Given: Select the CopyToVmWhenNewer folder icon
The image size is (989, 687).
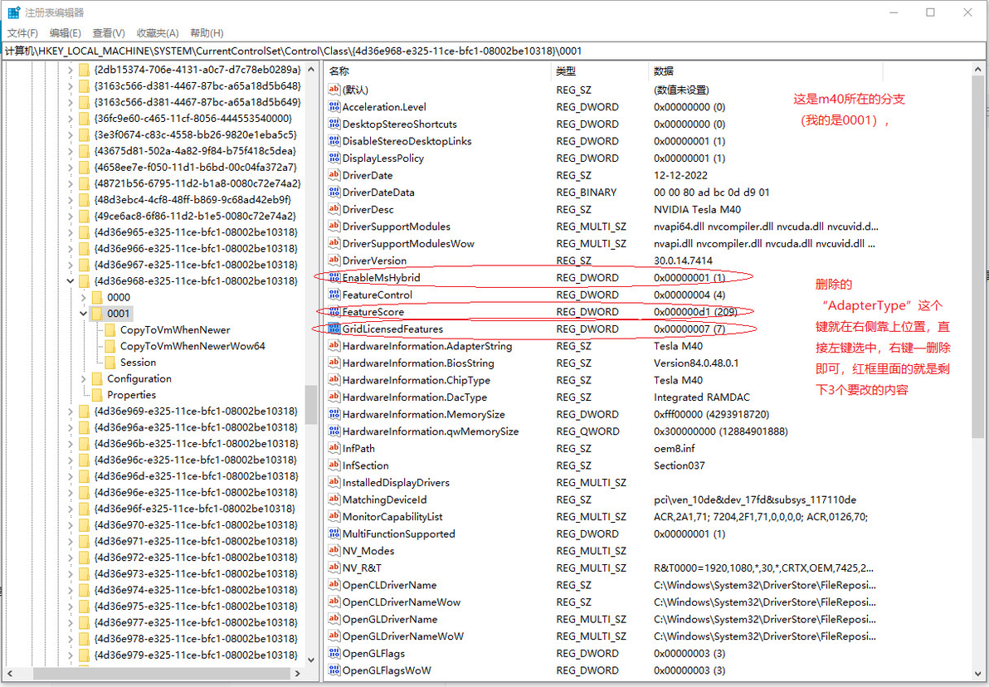Looking at the screenshot, I should point(110,330).
